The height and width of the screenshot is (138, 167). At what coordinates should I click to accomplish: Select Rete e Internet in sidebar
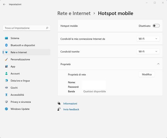point(19,52)
